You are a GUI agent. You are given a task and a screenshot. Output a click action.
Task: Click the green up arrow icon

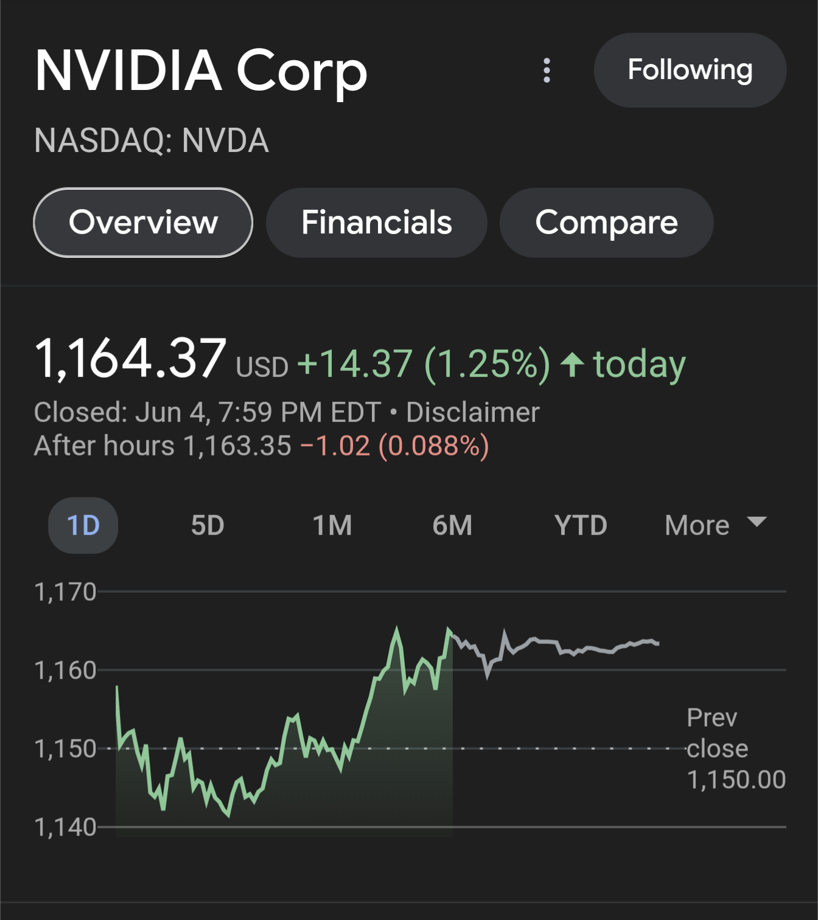pos(572,365)
